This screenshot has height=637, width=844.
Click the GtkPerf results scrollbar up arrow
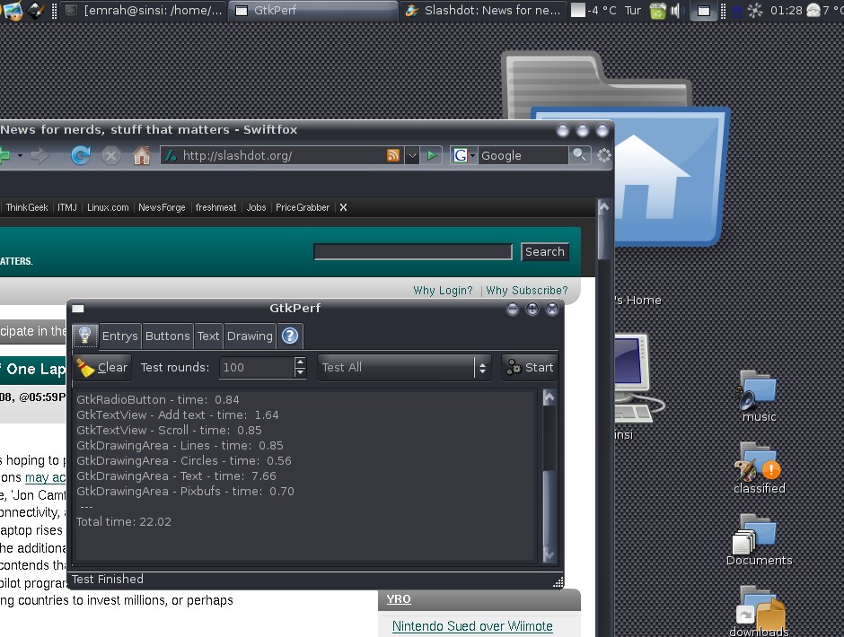coord(549,398)
